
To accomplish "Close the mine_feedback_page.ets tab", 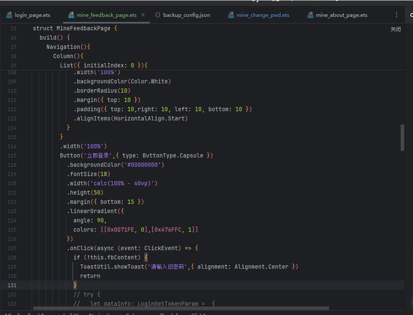I will point(143,15).
